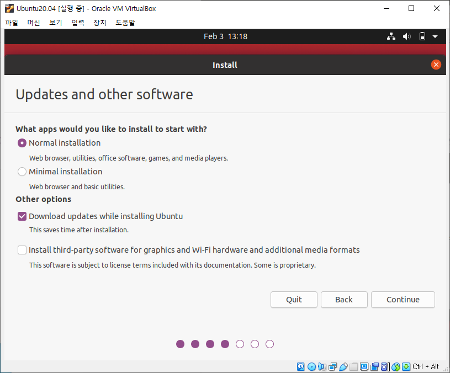Click the Continue button
The image size is (450, 373).
pyautogui.click(x=403, y=300)
